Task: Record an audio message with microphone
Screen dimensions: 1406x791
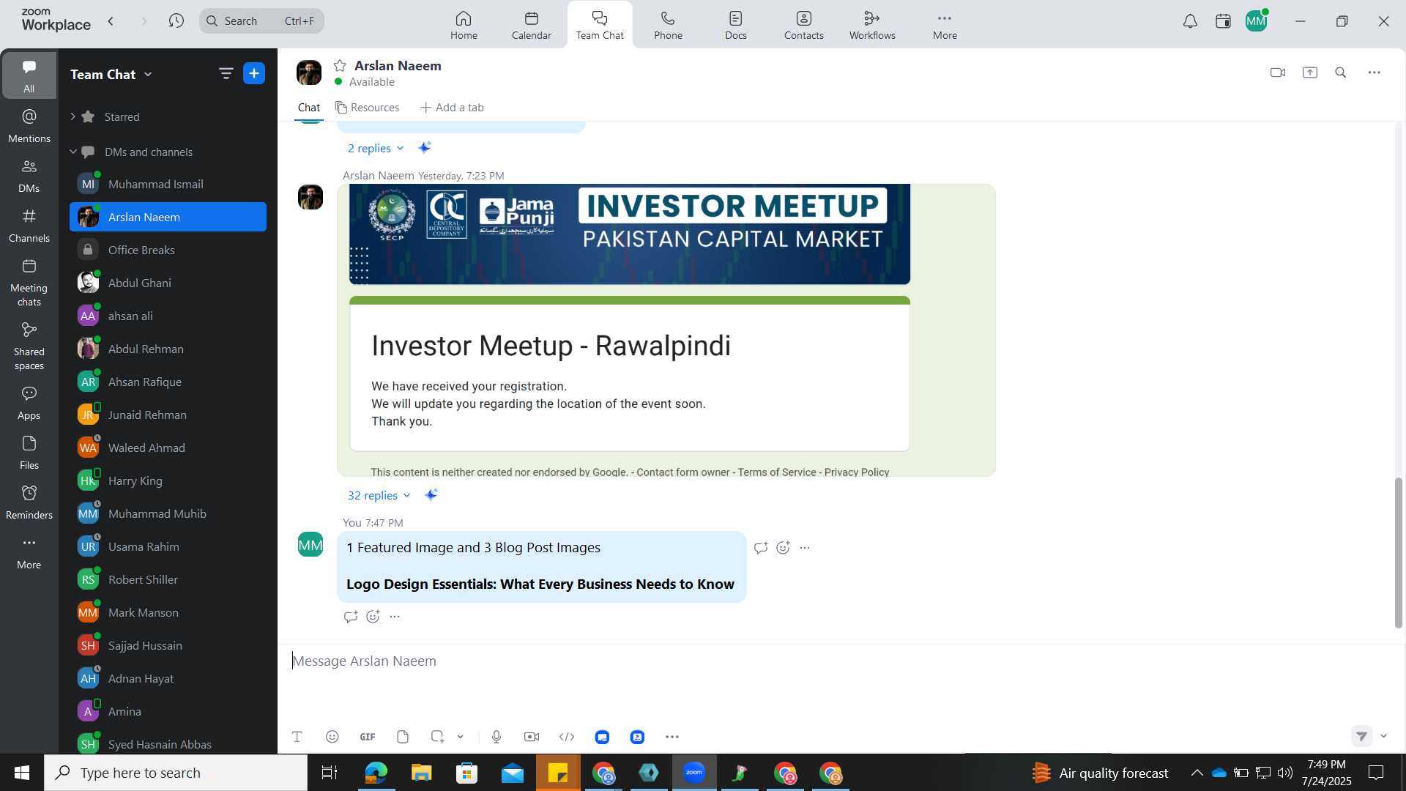Action: (496, 737)
